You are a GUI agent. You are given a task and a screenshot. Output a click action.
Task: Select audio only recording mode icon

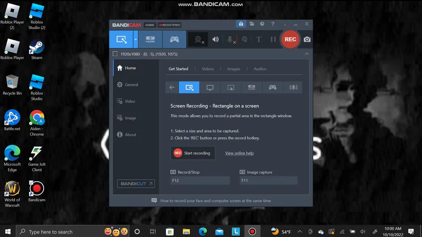[293, 87]
